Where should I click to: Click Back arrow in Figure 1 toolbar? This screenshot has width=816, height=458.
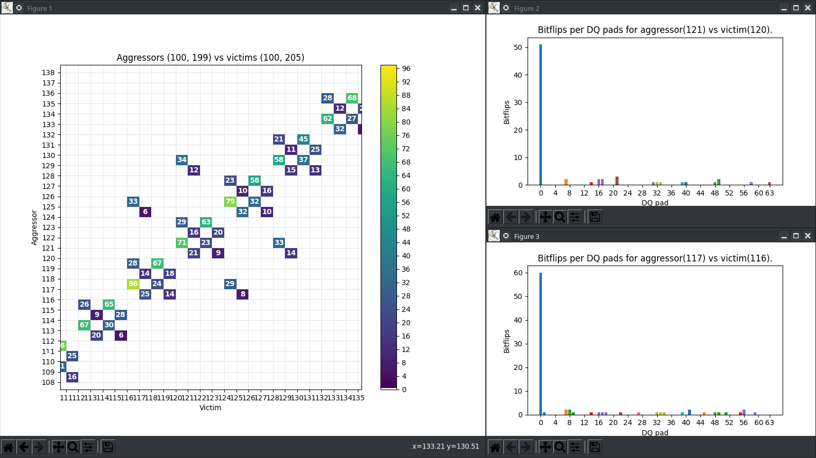tap(24, 447)
